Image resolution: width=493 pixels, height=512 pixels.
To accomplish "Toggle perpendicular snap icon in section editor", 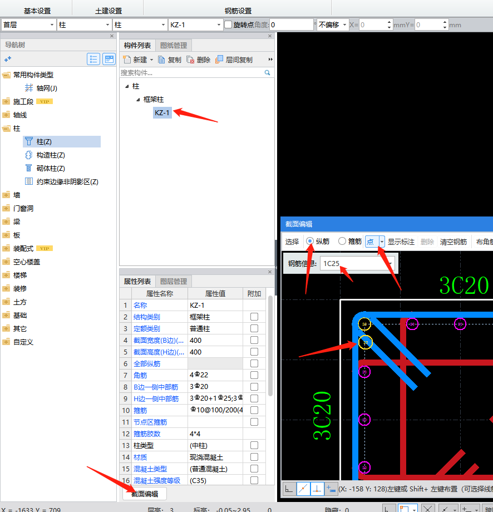I will click(x=317, y=489).
